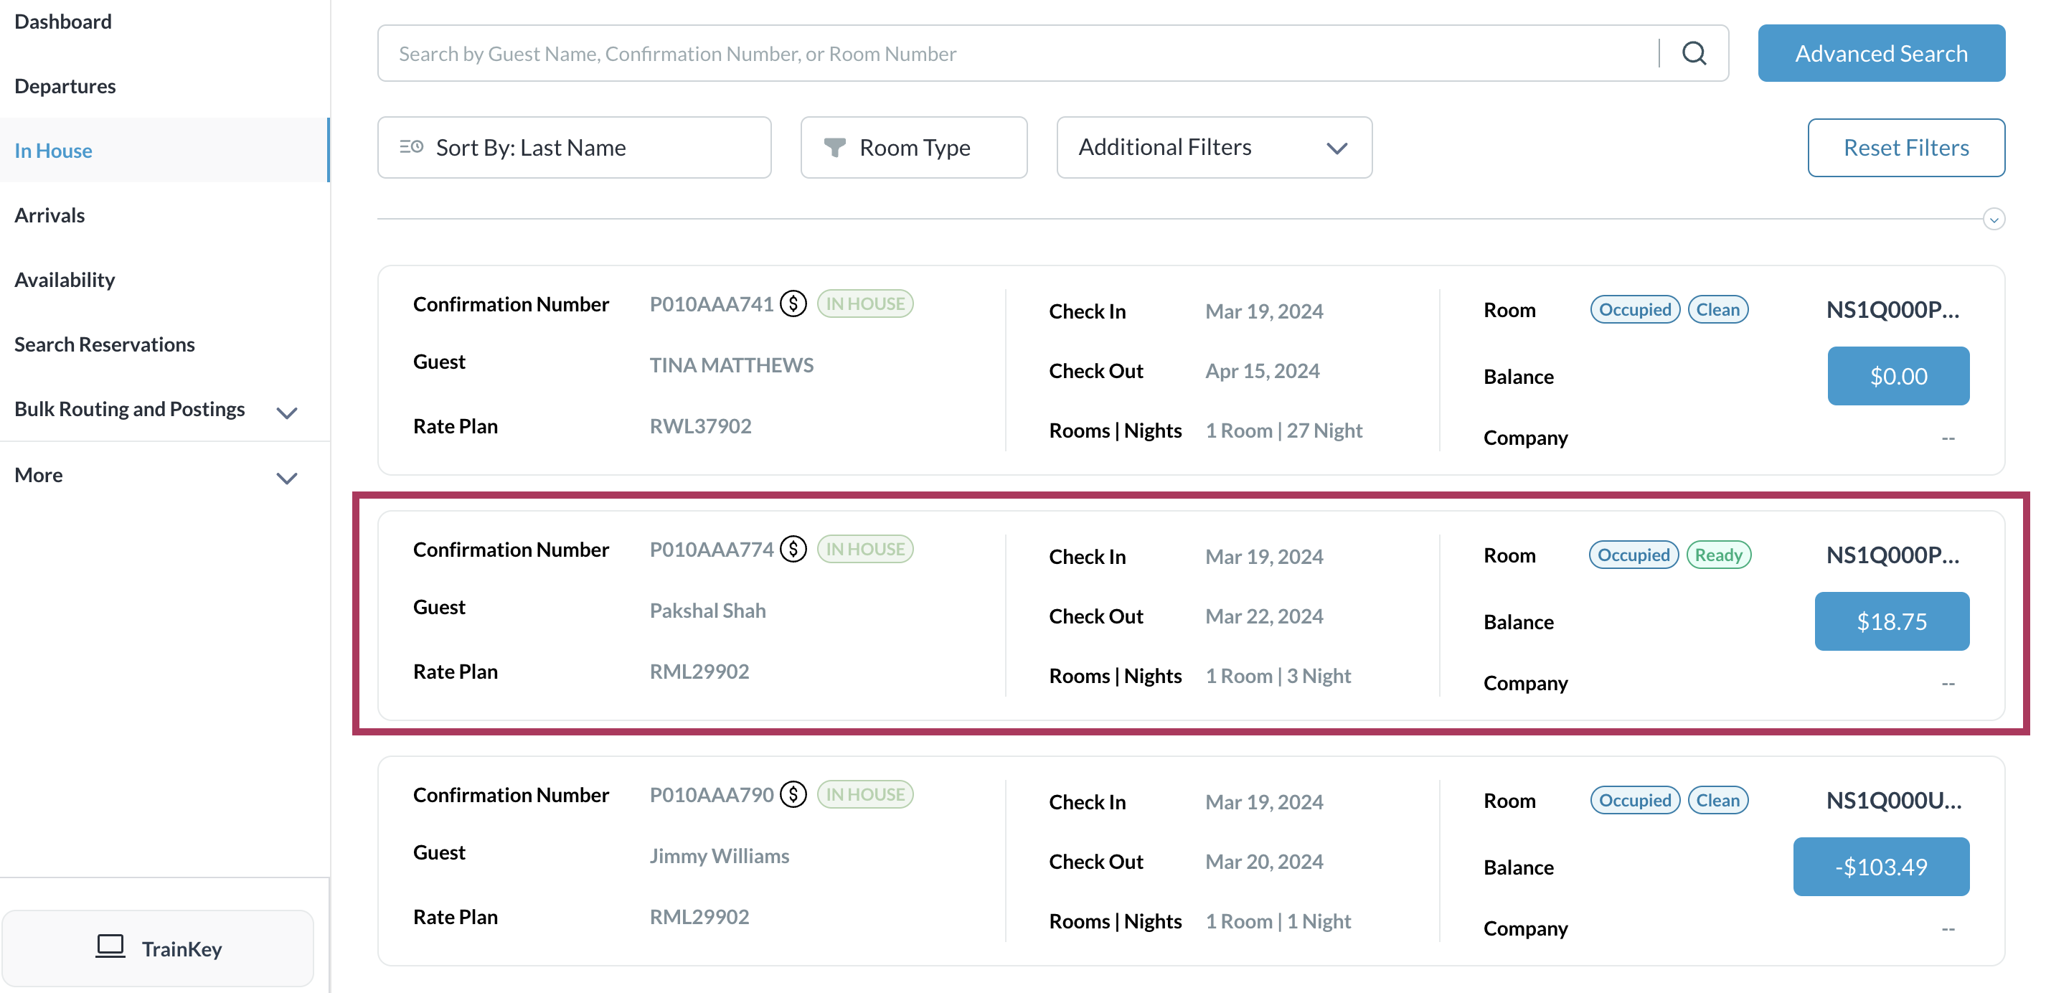The image size is (2046, 993).
Task: Click the TrainKey laptop icon
Action: [x=110, y=948]
